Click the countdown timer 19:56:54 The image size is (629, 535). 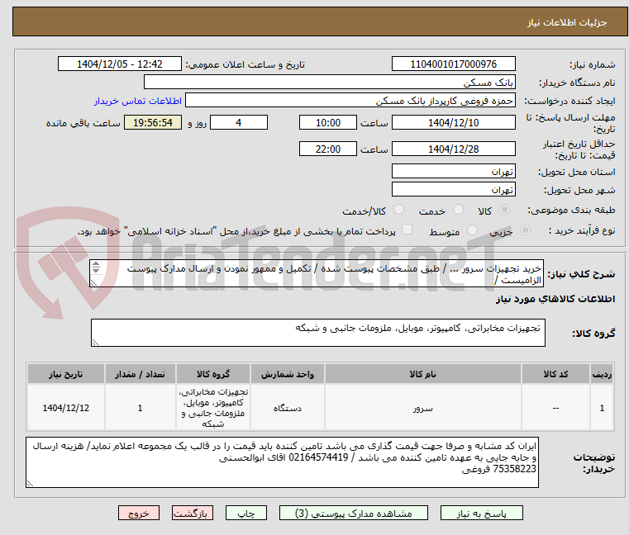(153, 123)
